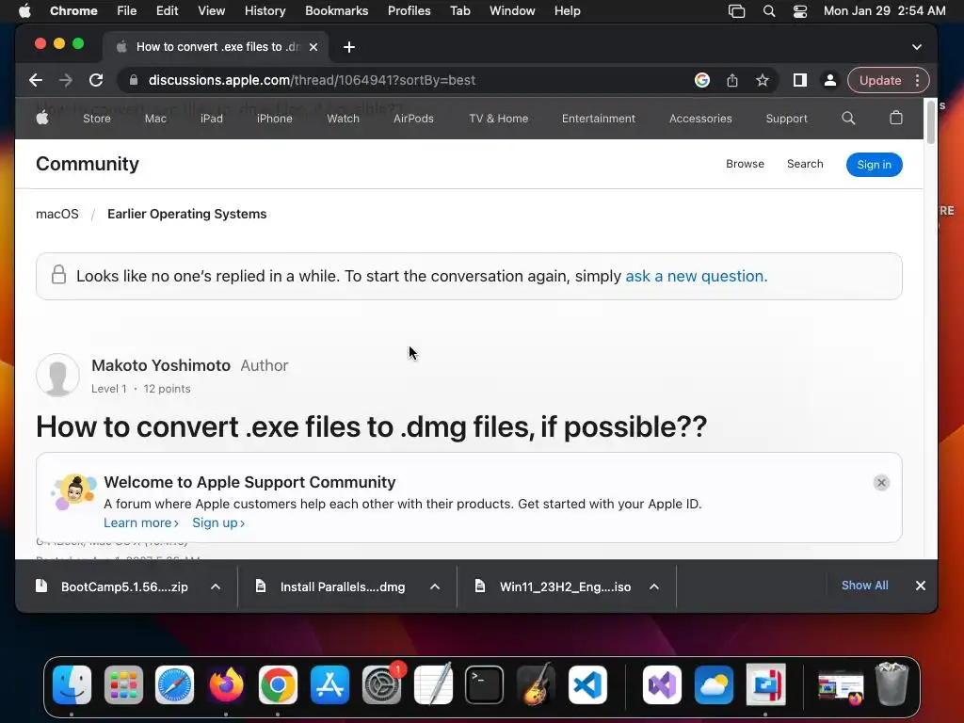Screen dimensions: 964x723
Task: Click author name Makoto Yoshimoto
Action: point(161,365)
